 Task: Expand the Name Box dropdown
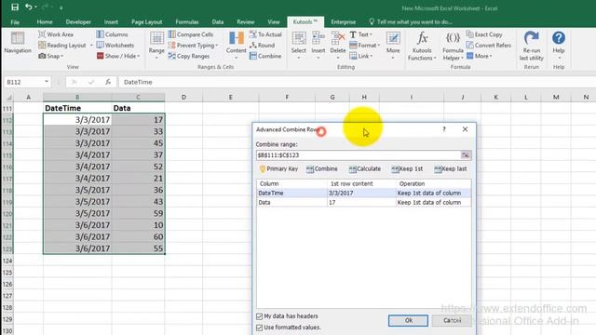coord(47,82)
